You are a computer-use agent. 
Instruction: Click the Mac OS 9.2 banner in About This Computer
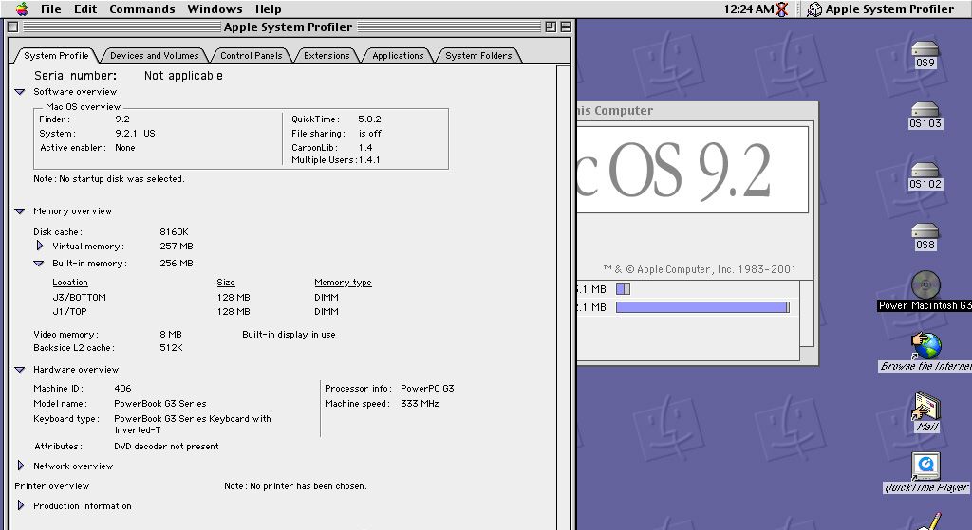click(x=692, y=170)
